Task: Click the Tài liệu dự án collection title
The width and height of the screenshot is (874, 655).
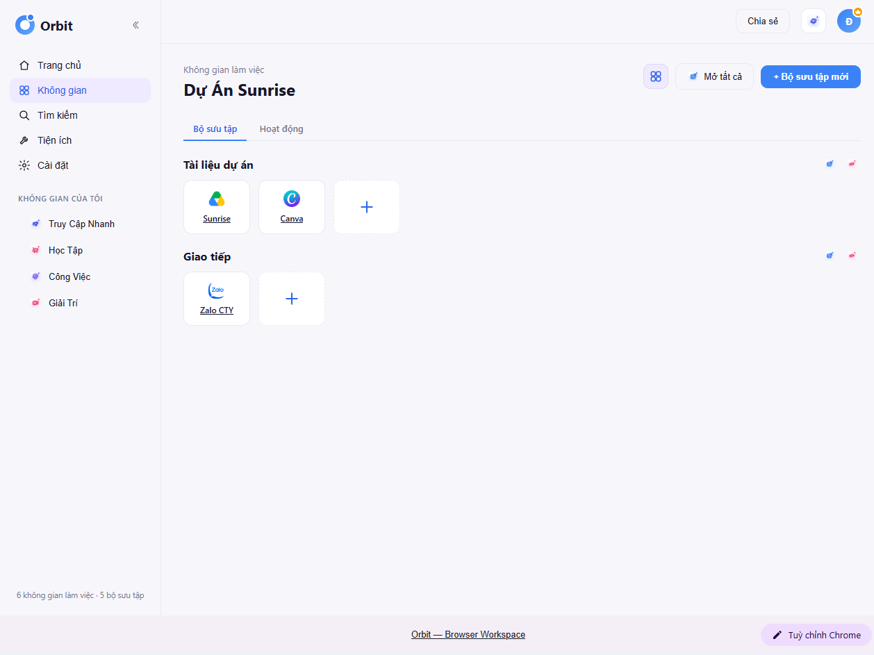Action: point(218,165)
